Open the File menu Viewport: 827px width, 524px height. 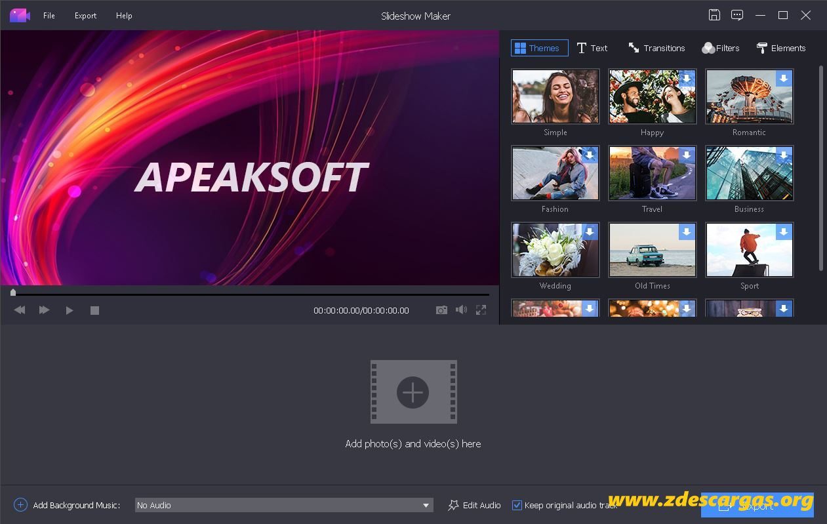point(49,16)
